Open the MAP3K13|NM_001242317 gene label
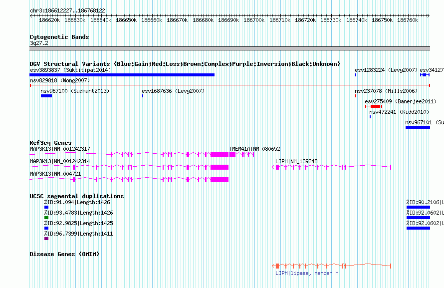 point(60,149)
